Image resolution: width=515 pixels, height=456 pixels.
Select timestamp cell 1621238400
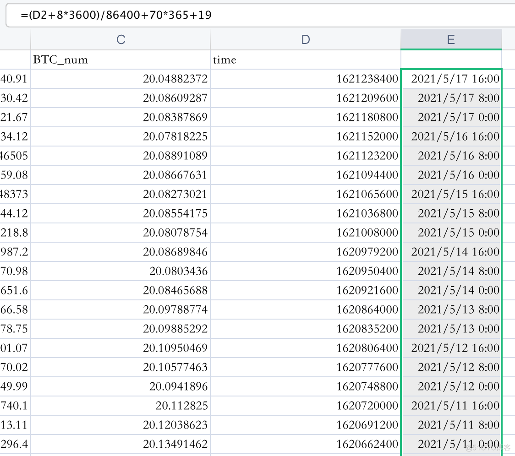306,79
